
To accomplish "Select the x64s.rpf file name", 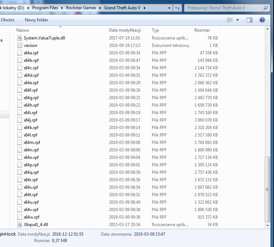I will [x=31, y=187].
